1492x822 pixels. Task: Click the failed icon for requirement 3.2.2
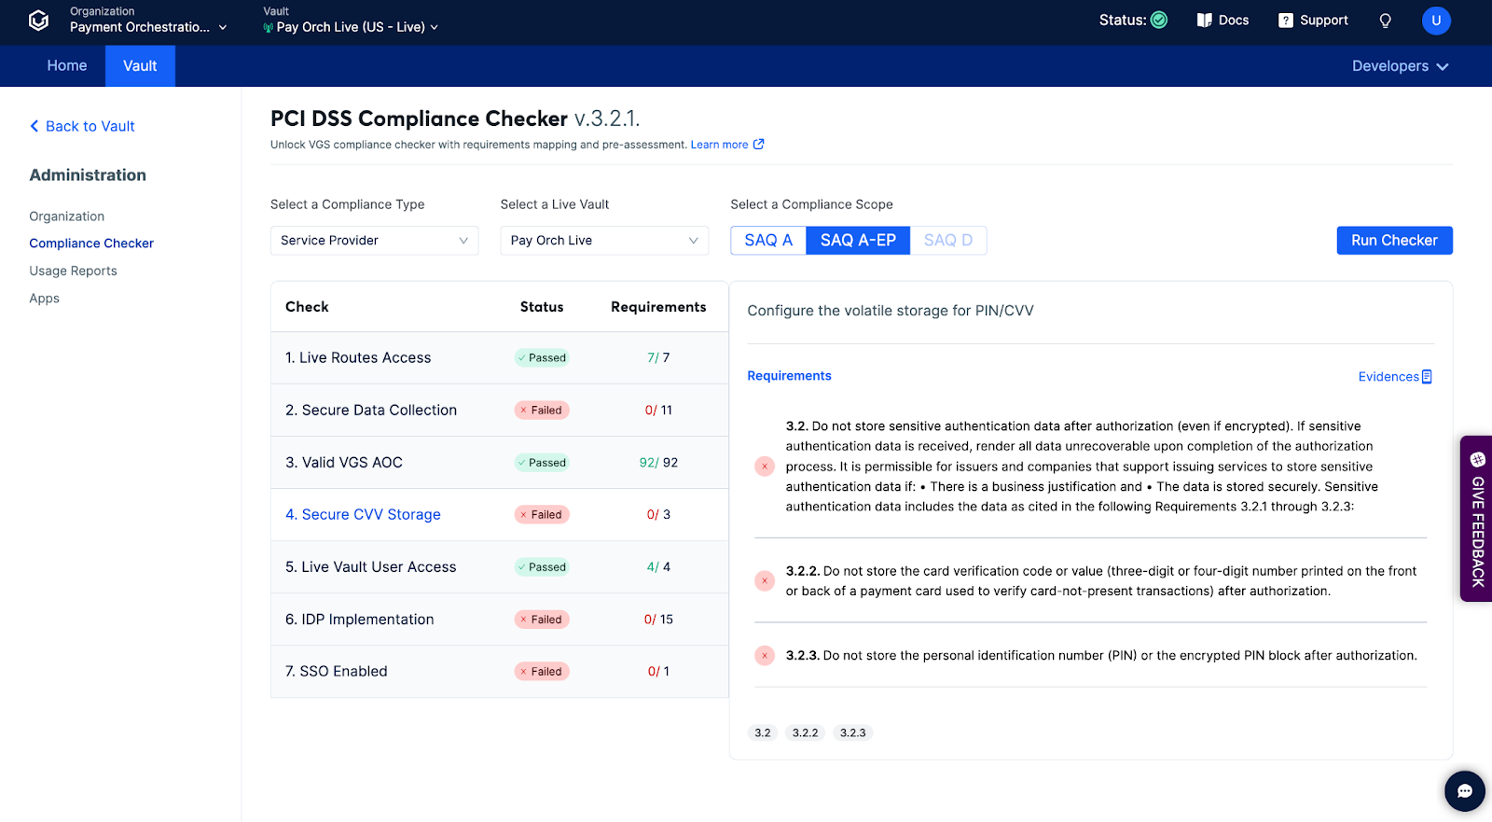(765, 581)
